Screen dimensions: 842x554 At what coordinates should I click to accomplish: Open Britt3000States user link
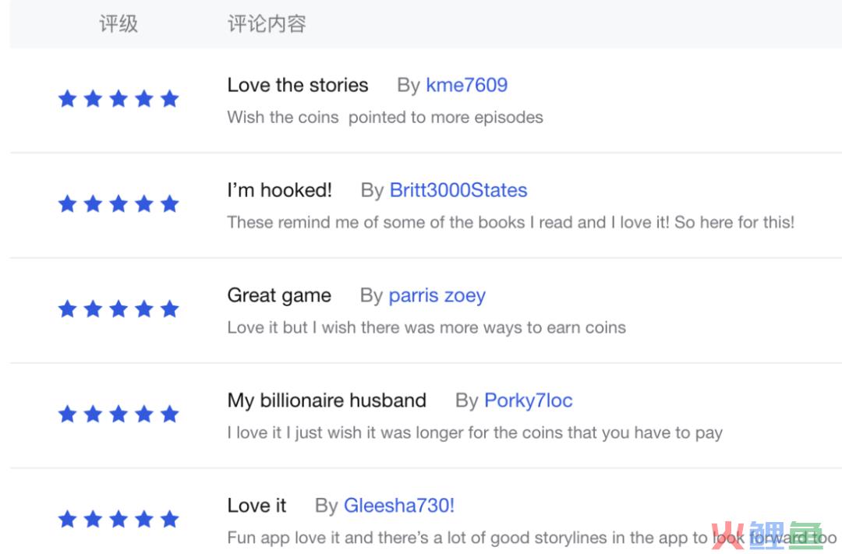(458, 190)
